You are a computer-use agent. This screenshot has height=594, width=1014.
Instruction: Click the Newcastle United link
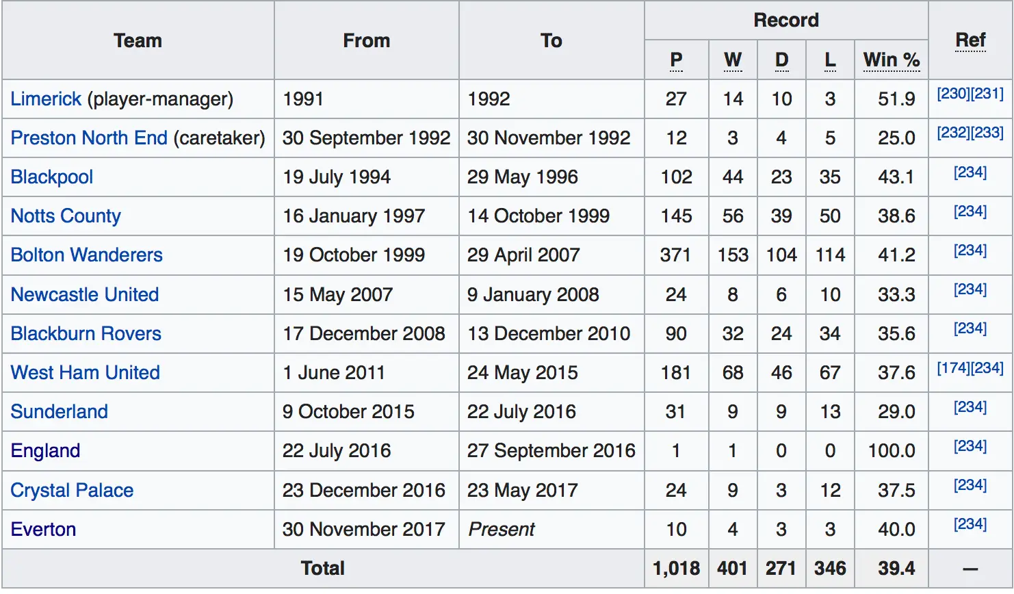tap(85, 295)
